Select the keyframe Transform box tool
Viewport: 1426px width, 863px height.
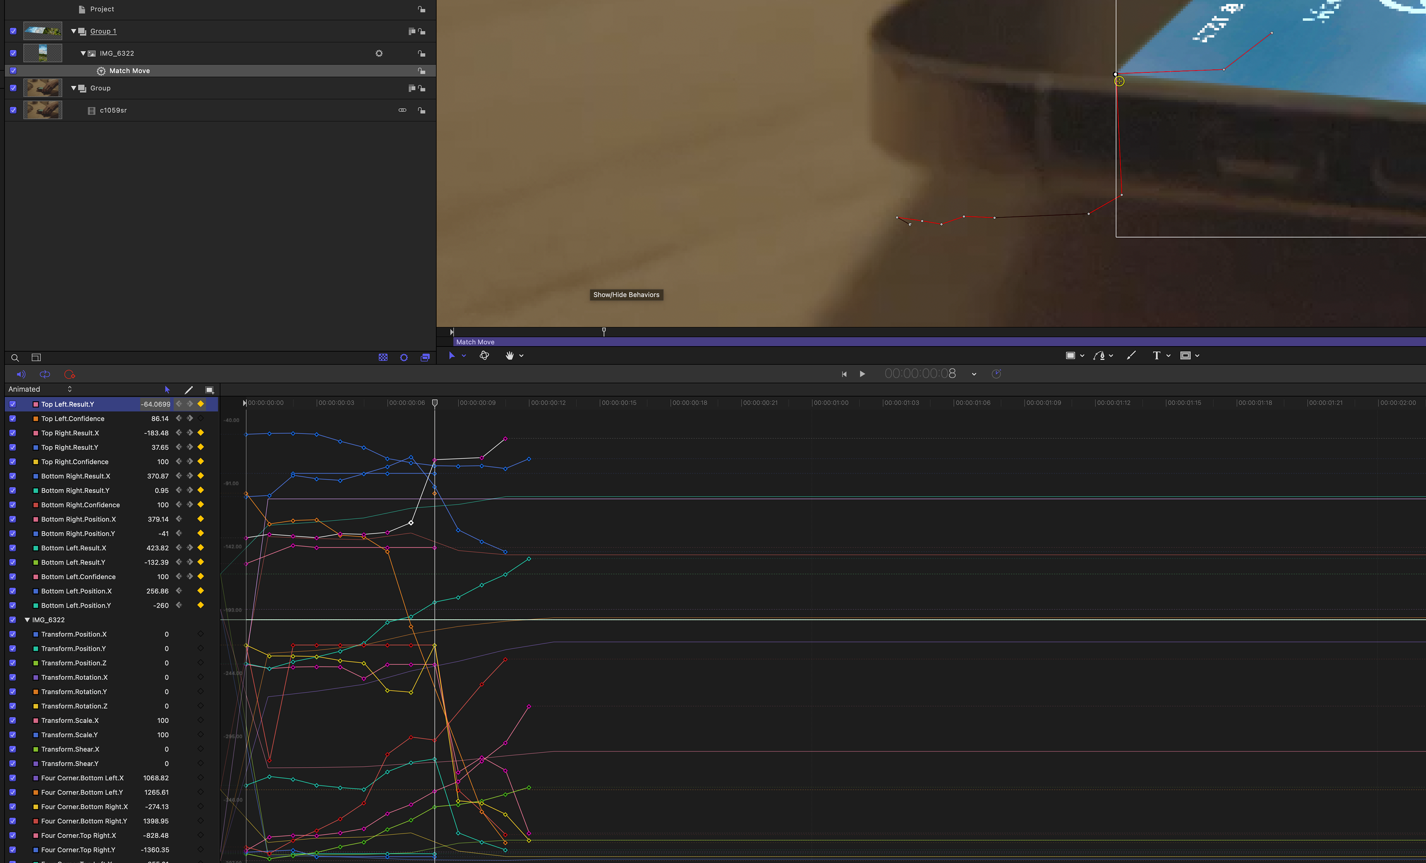pos(209,390)
